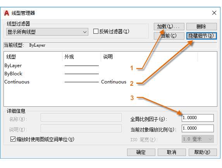The image size is (222, 168).
Task: Close the 线型管理器 dialog
Action: (x=214, y=13)
